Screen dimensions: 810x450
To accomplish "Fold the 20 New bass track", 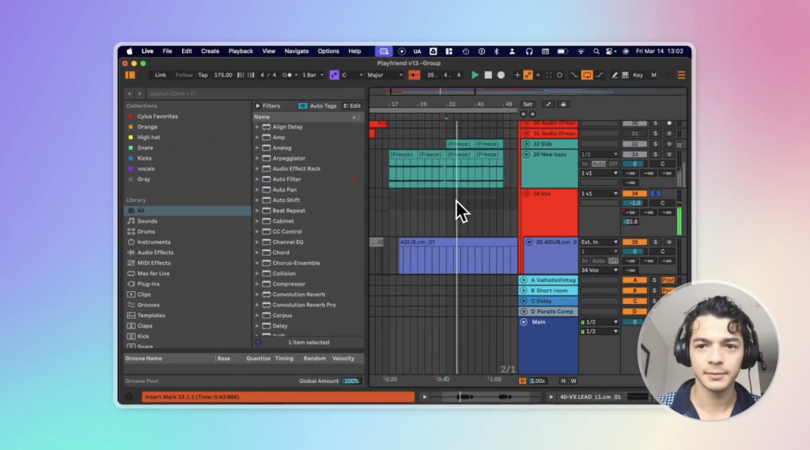I will [526, 155].
